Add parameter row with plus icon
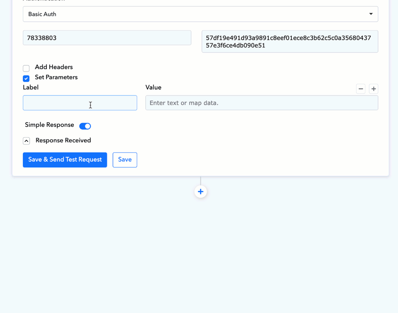The width and height of the screenshot is (398, 313). tap(374, 89)
